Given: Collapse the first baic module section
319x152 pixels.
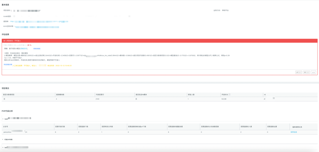Looking at the screenshot, I should [x=3, y=118].
